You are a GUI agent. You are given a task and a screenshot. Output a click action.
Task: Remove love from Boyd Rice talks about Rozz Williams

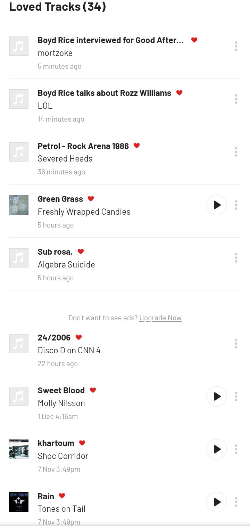coord(179,93)
